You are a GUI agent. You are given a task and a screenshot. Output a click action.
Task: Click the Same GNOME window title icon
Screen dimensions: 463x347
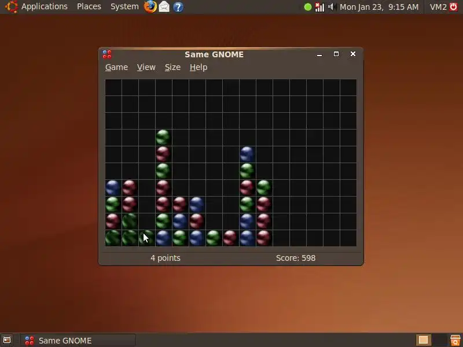[107, 54]
